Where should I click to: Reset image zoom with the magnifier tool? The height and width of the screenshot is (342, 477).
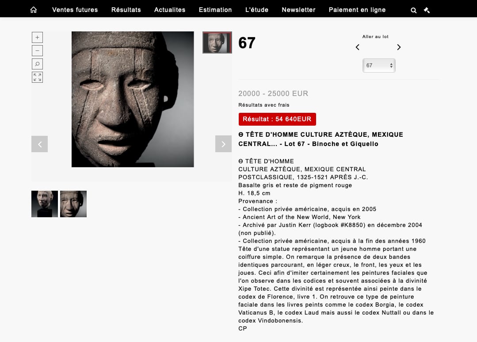(38, 64)
